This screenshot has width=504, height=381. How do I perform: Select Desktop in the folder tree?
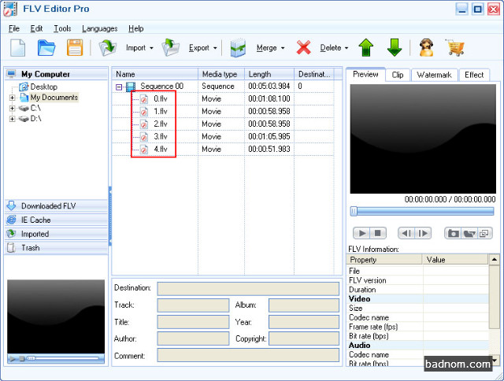click(43, 87)
